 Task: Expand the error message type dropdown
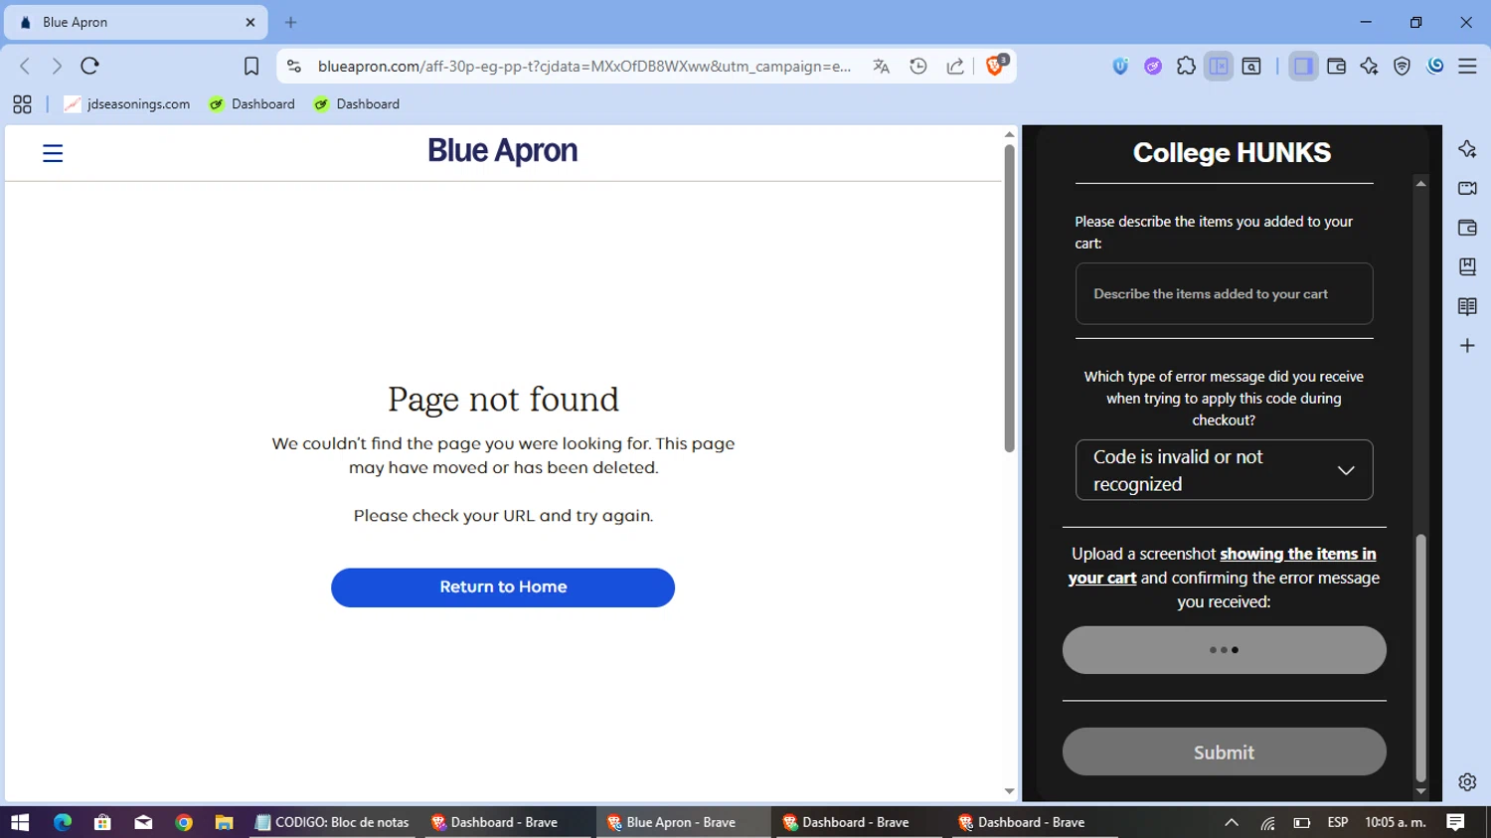pyautogui.click(x=1224, y=470)
